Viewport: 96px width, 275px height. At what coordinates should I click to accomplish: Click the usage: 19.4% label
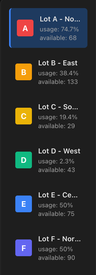[58, 117]
